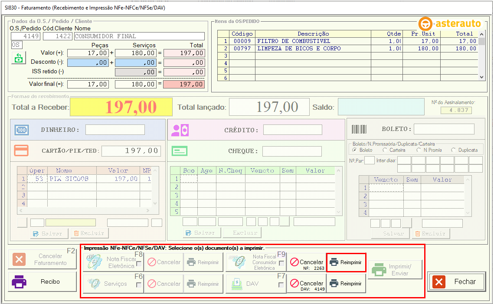Tick the Serviços F6 checkbox
This screenshot has width=494, height=304.
click(x=138, y=285)
